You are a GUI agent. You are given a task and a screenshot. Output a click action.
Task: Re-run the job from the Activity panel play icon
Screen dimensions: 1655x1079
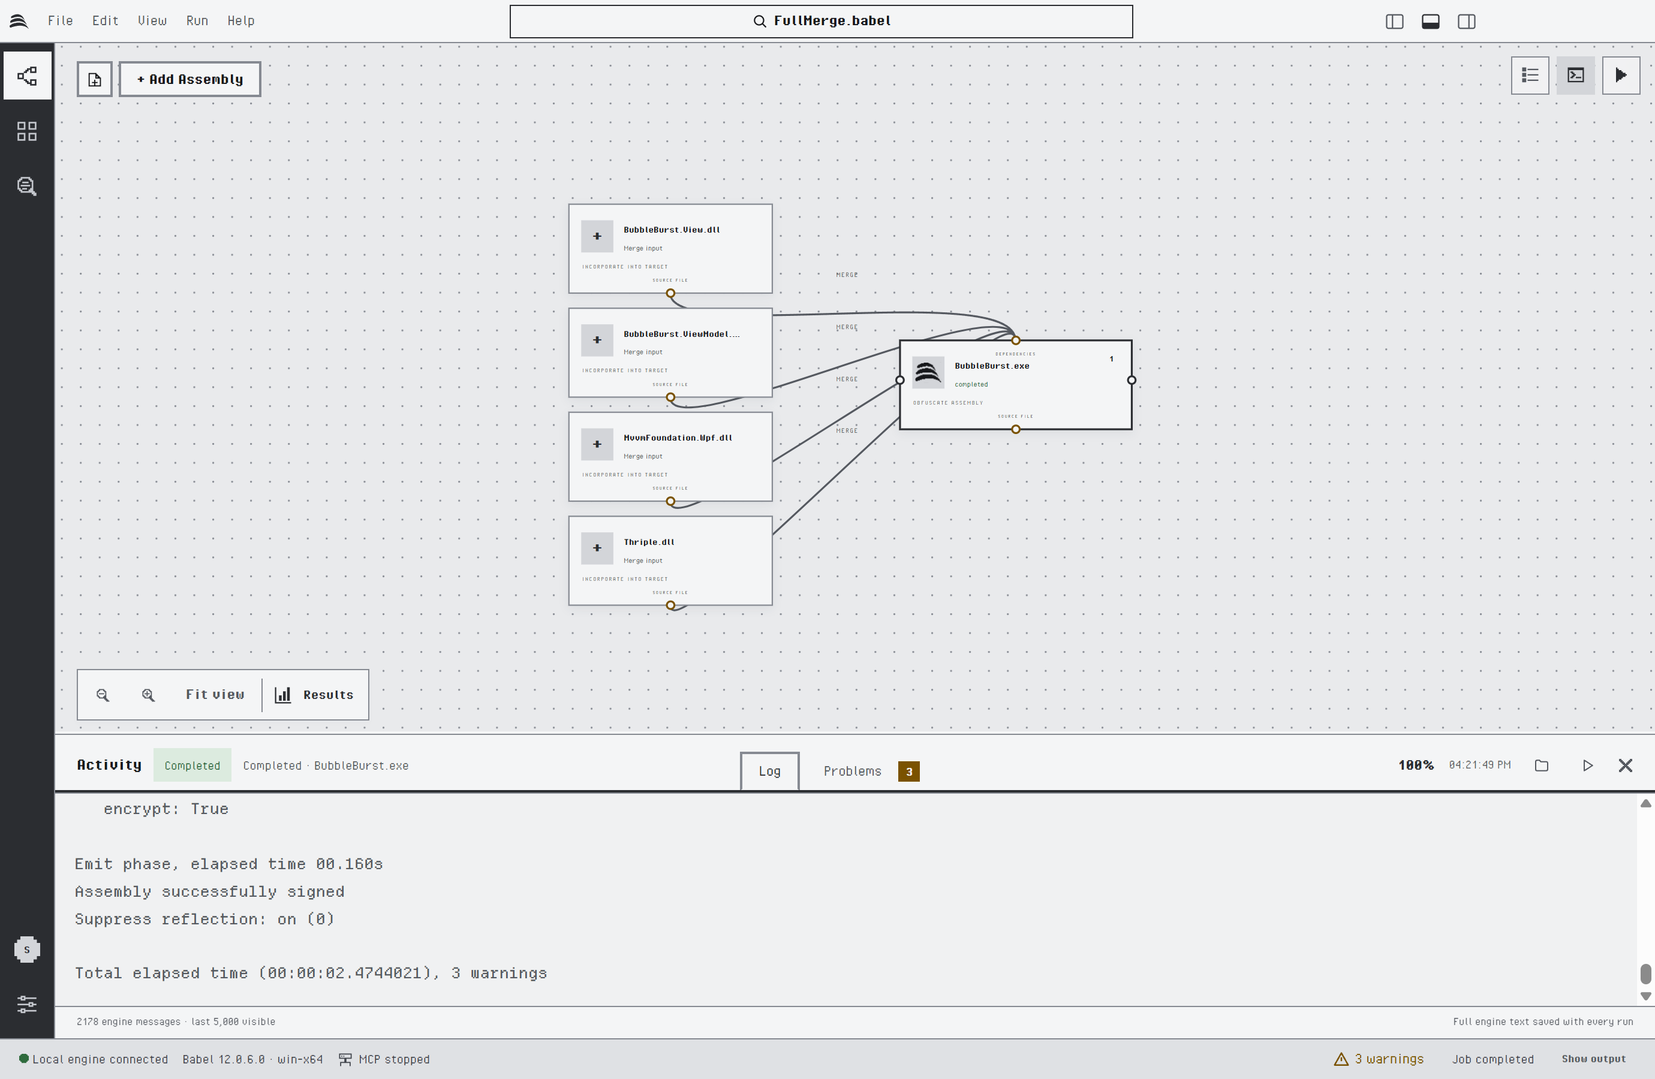point(1588,765)
